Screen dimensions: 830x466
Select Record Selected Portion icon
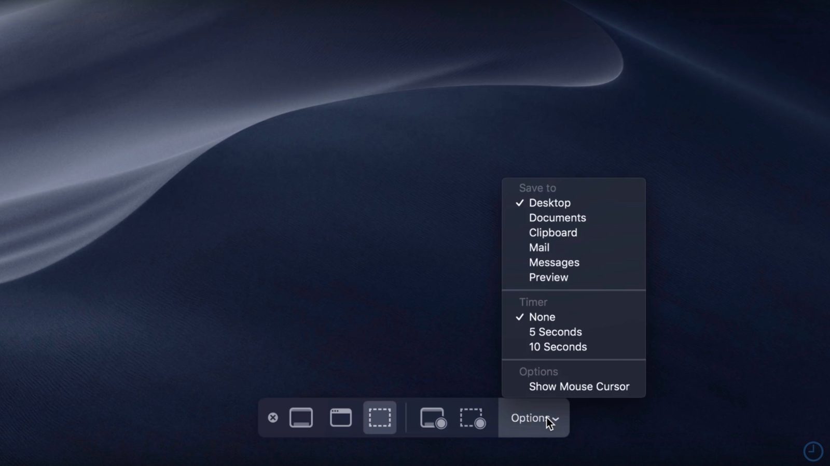[x=472, y=418]
